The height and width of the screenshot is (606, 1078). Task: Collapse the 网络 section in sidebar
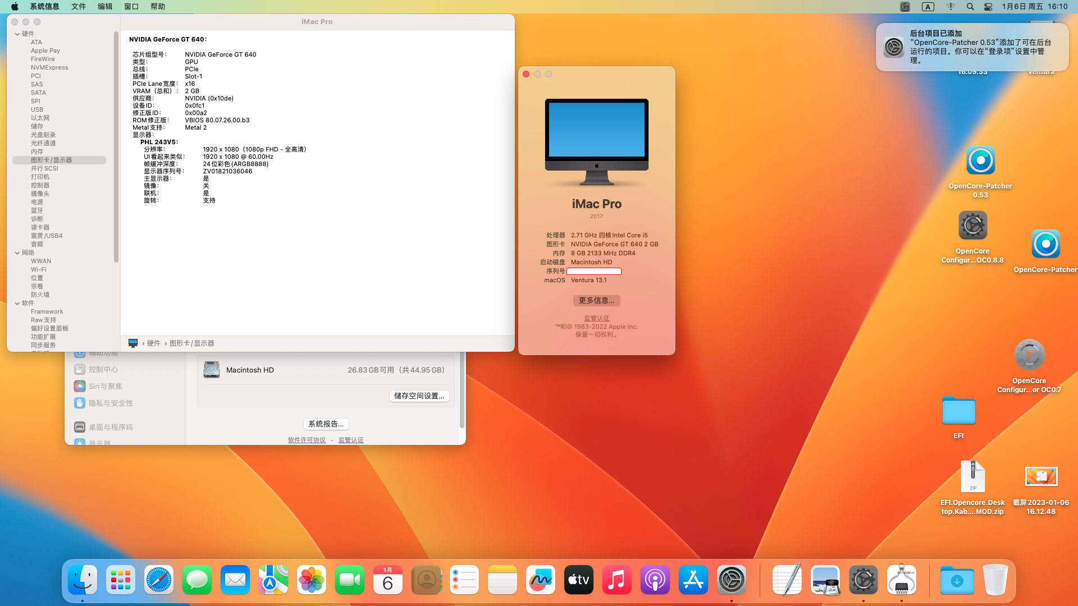(x=17, y=253)
